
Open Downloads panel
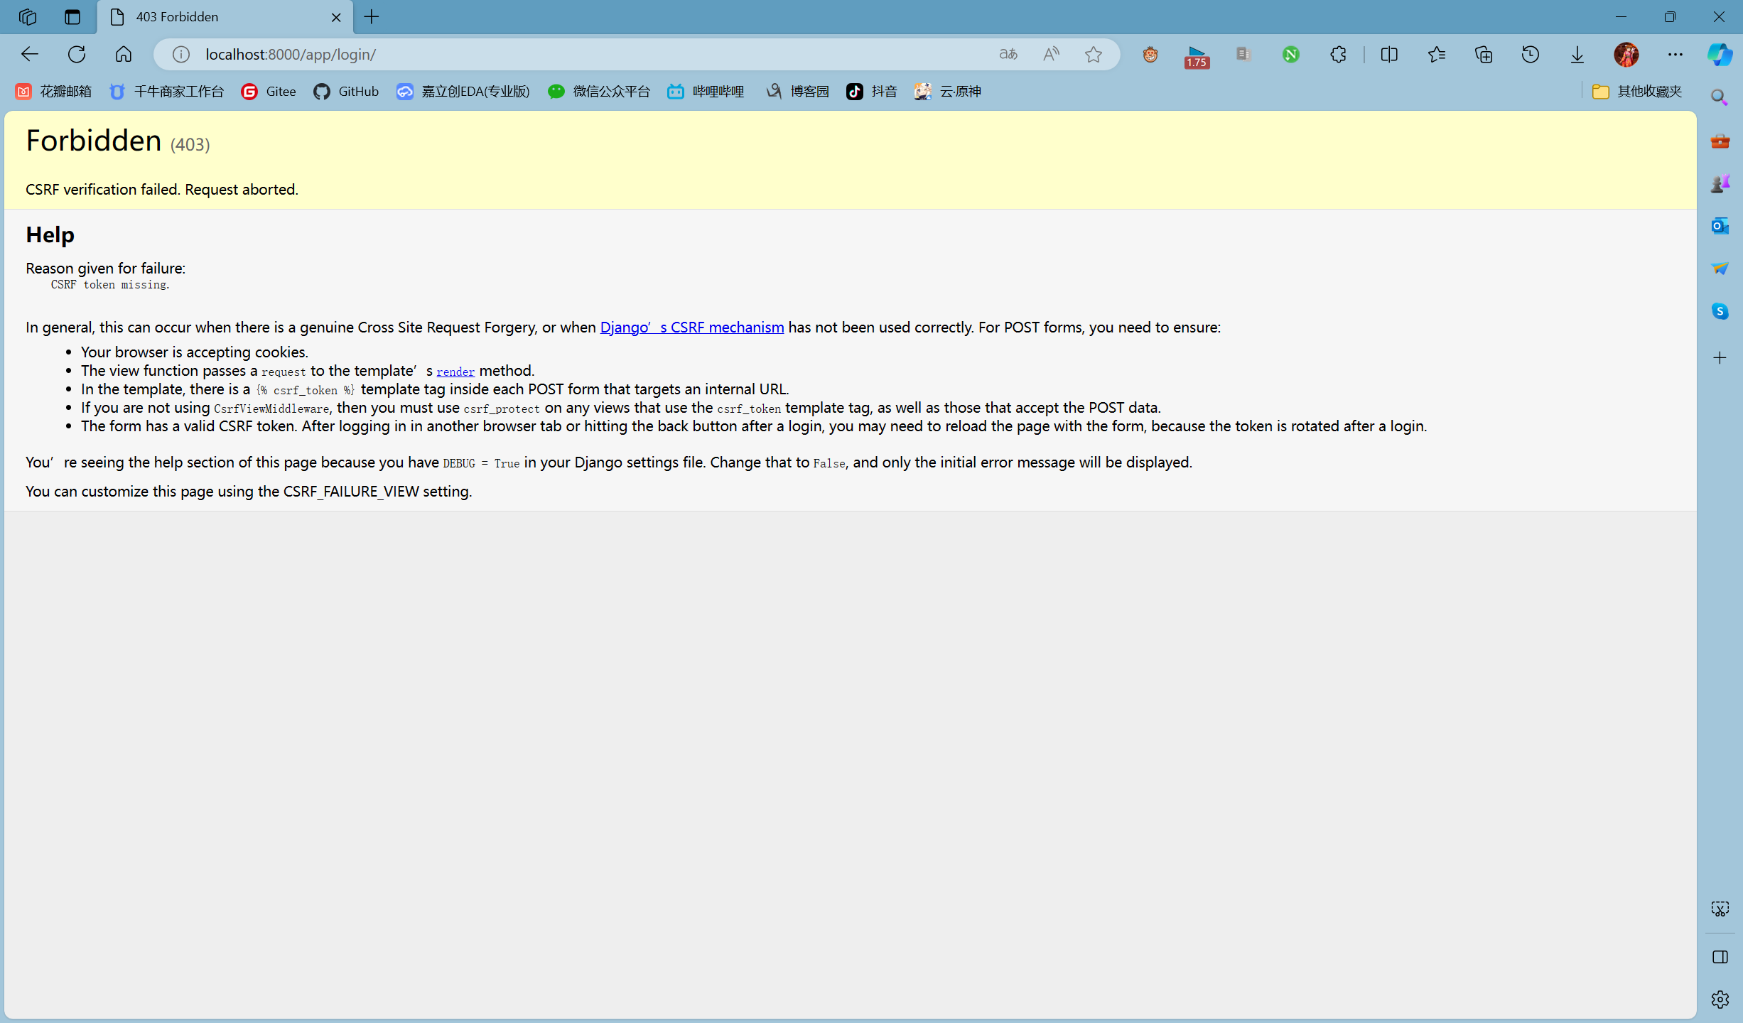click(1577, 54)
